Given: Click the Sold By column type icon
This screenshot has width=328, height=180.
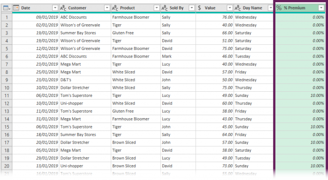Looking at the screenshot, I should [164, 8].
